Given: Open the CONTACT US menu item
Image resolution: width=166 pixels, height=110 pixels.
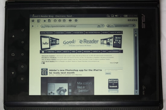Looking at the screenshot, I should point(96,52).
